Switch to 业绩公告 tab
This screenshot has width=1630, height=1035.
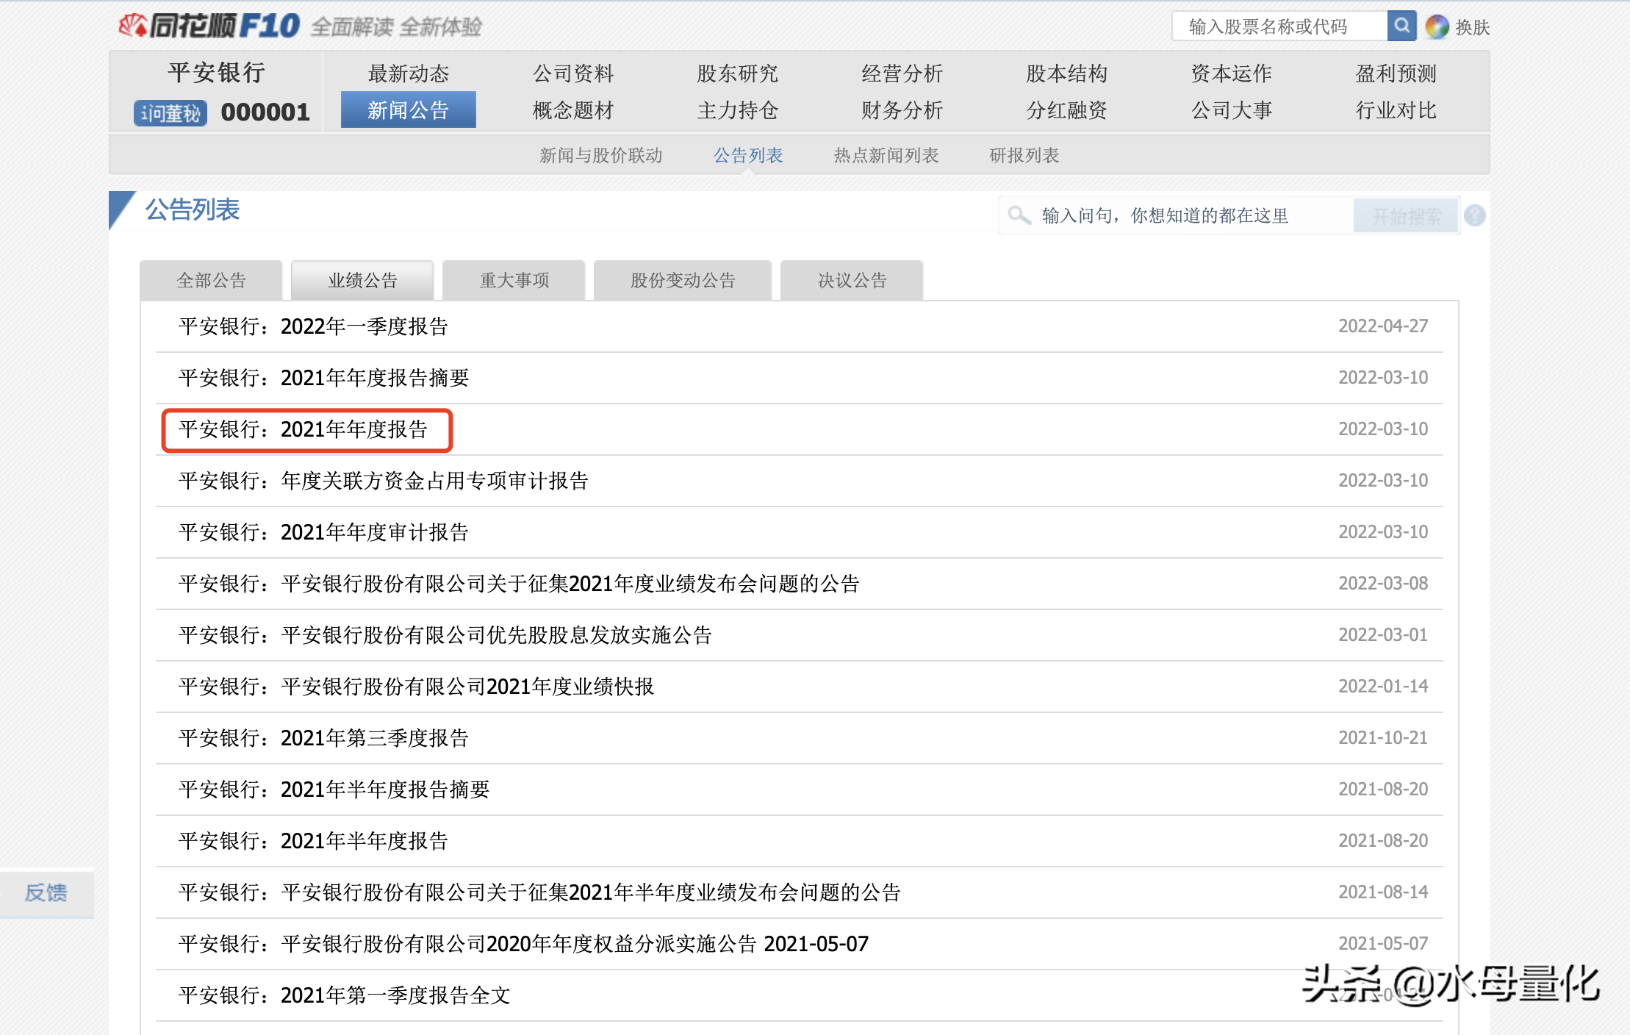pyautogui.click(x=362, y=280)
